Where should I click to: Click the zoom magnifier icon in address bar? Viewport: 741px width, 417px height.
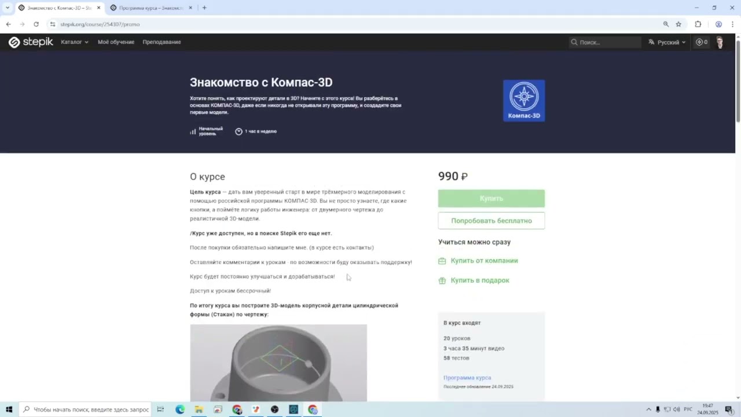click(x=666, y=24)
